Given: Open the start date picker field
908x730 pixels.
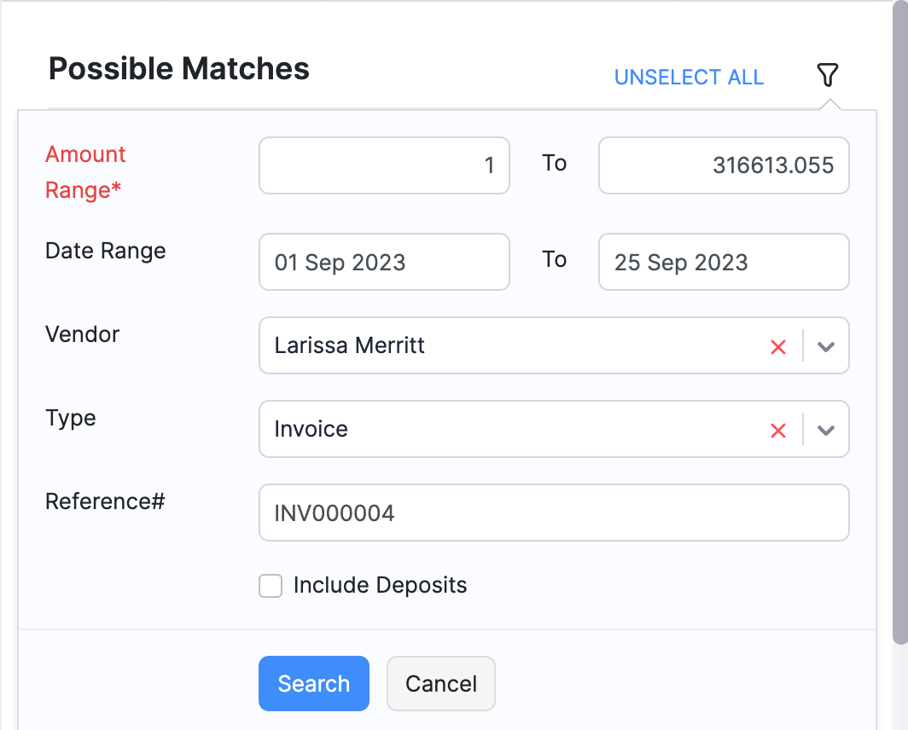Looking at the screenshot, I should coord(383,262).
